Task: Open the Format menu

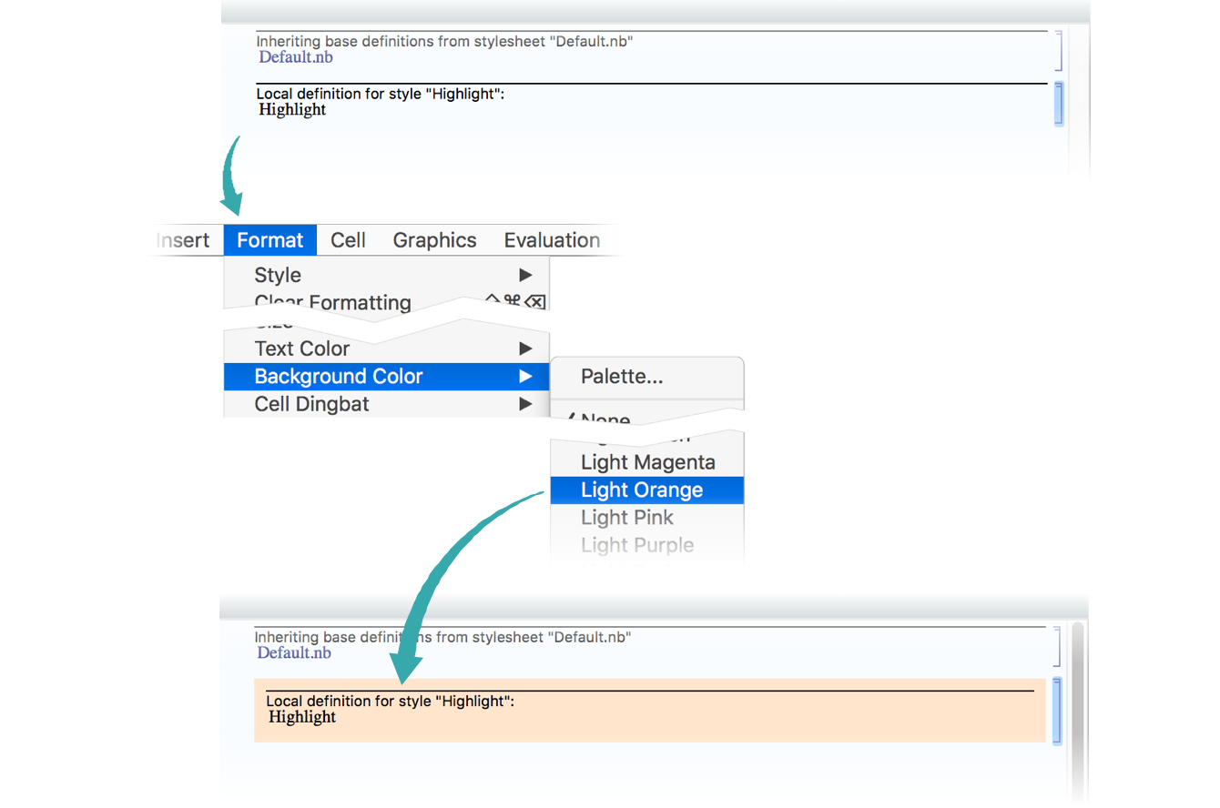Action: pos(269,240)
